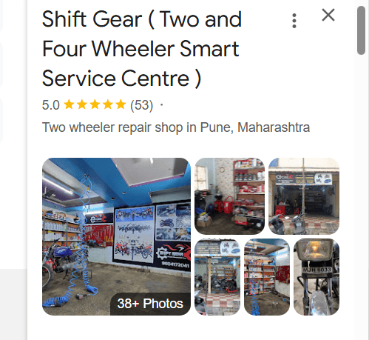Click the Shift Gear Service Centre title
This screenshot has width=369, height=340.
pyautogui.click(x=142, y=49)
